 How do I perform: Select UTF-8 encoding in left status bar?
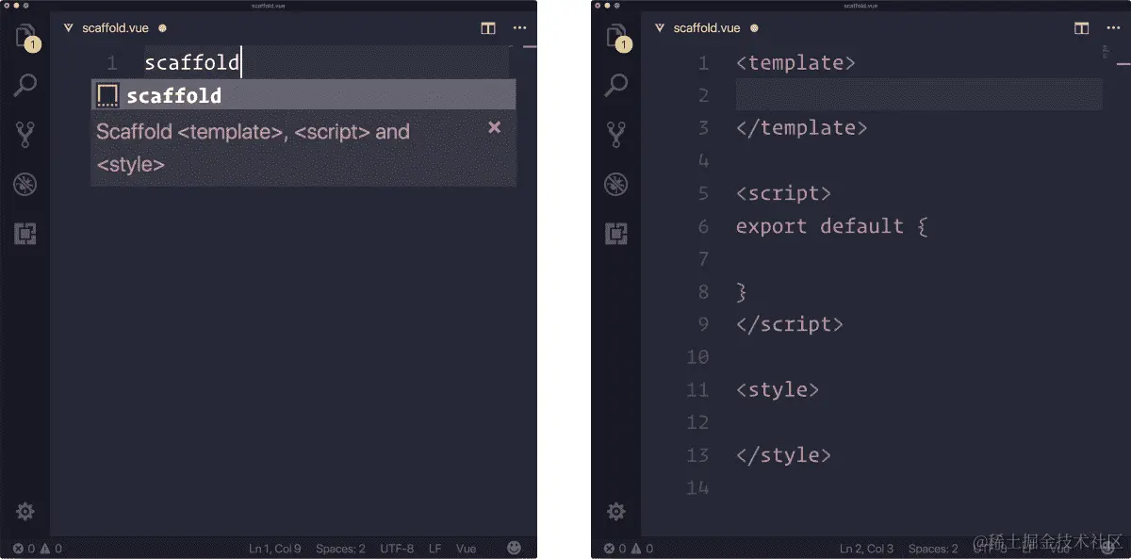(397, 549)
